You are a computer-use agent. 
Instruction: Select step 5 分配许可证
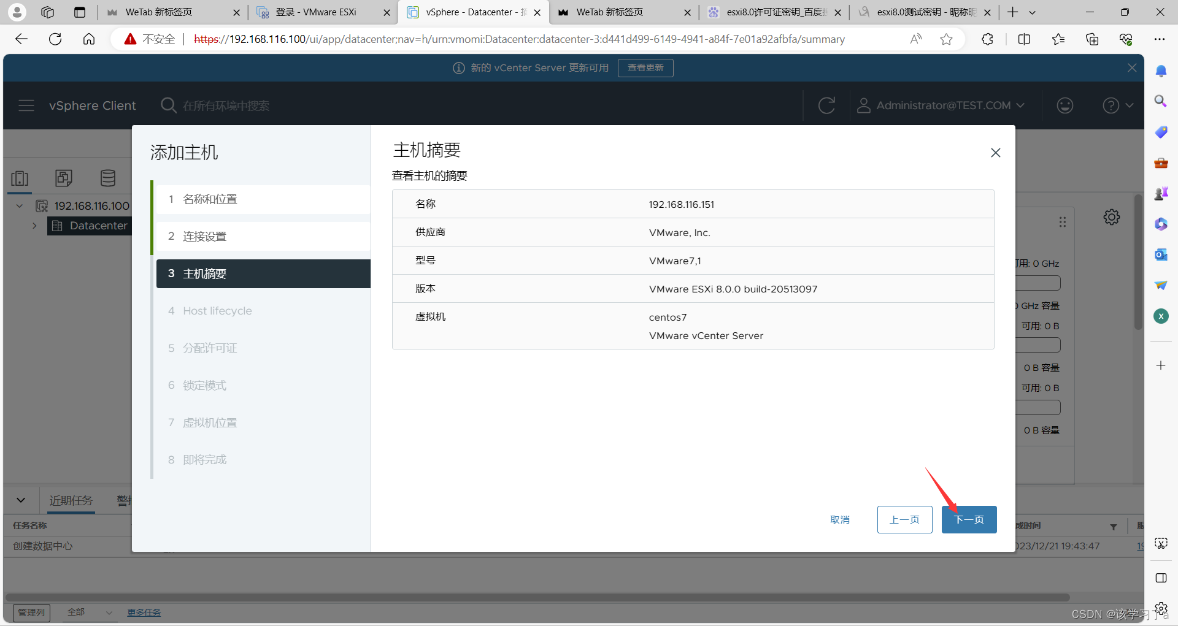coord(263,348)
